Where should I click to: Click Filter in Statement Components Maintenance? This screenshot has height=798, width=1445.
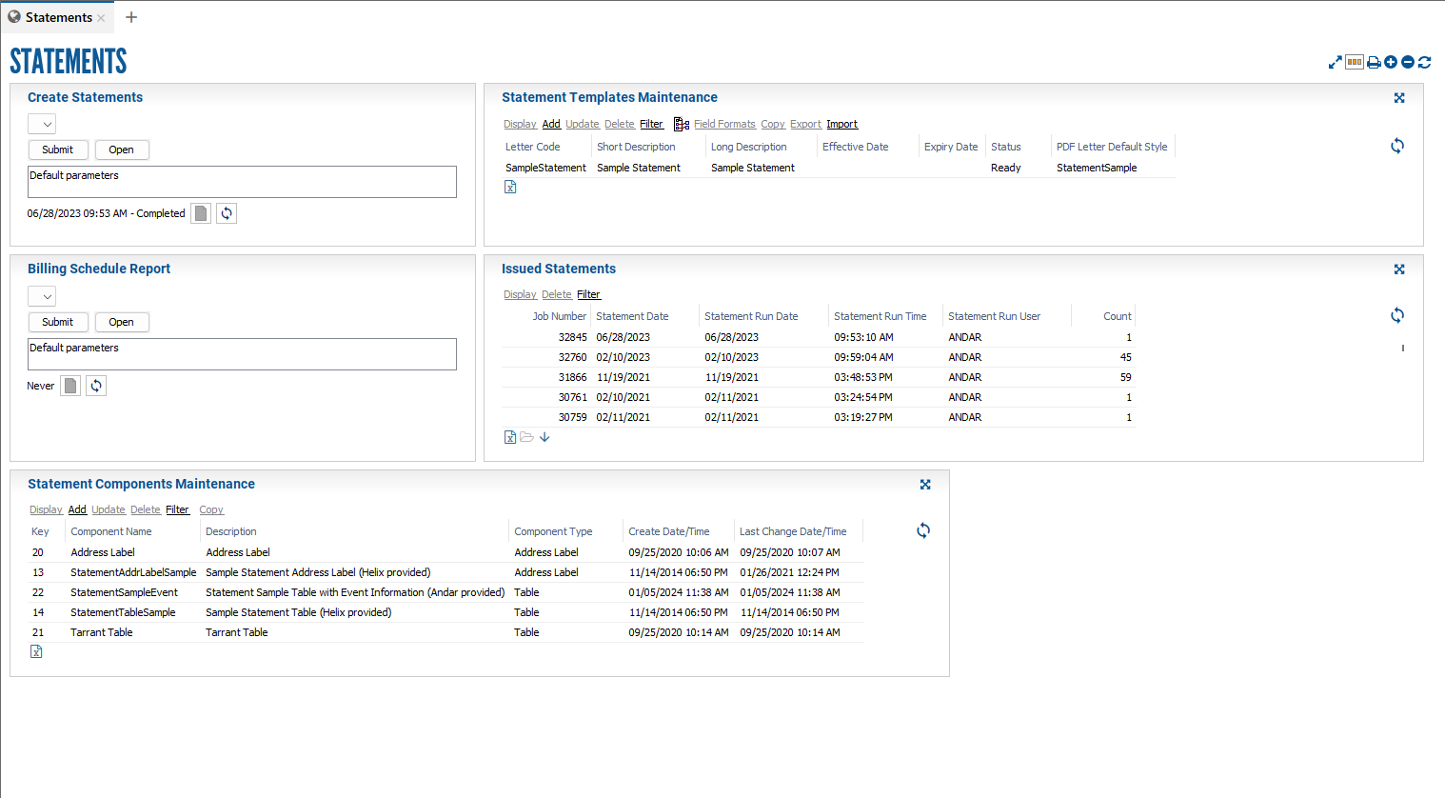177,509
